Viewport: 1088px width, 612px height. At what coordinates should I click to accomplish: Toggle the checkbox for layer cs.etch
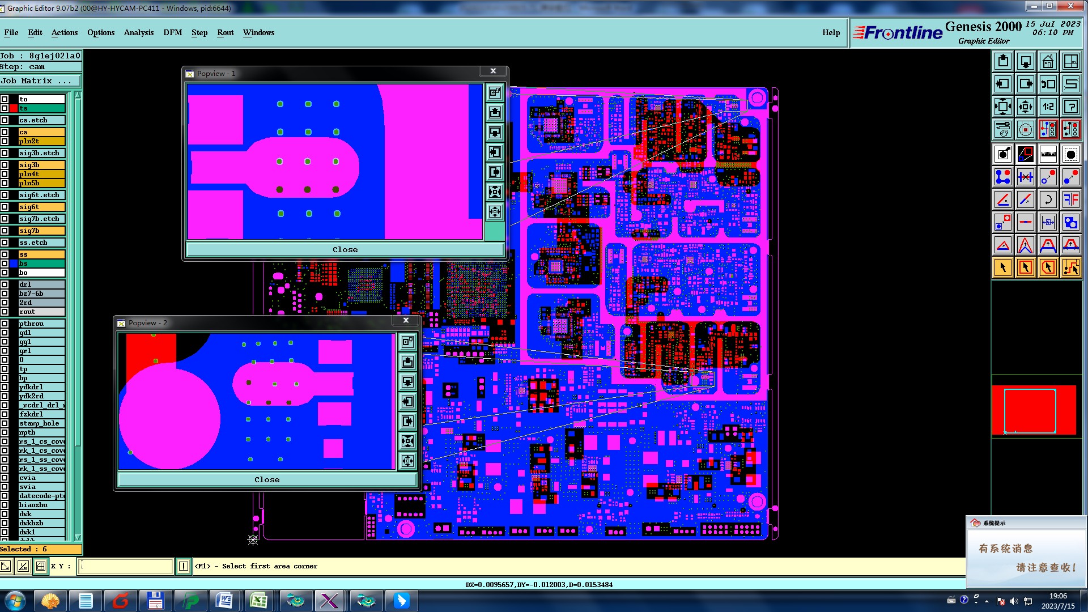[5, 120]
